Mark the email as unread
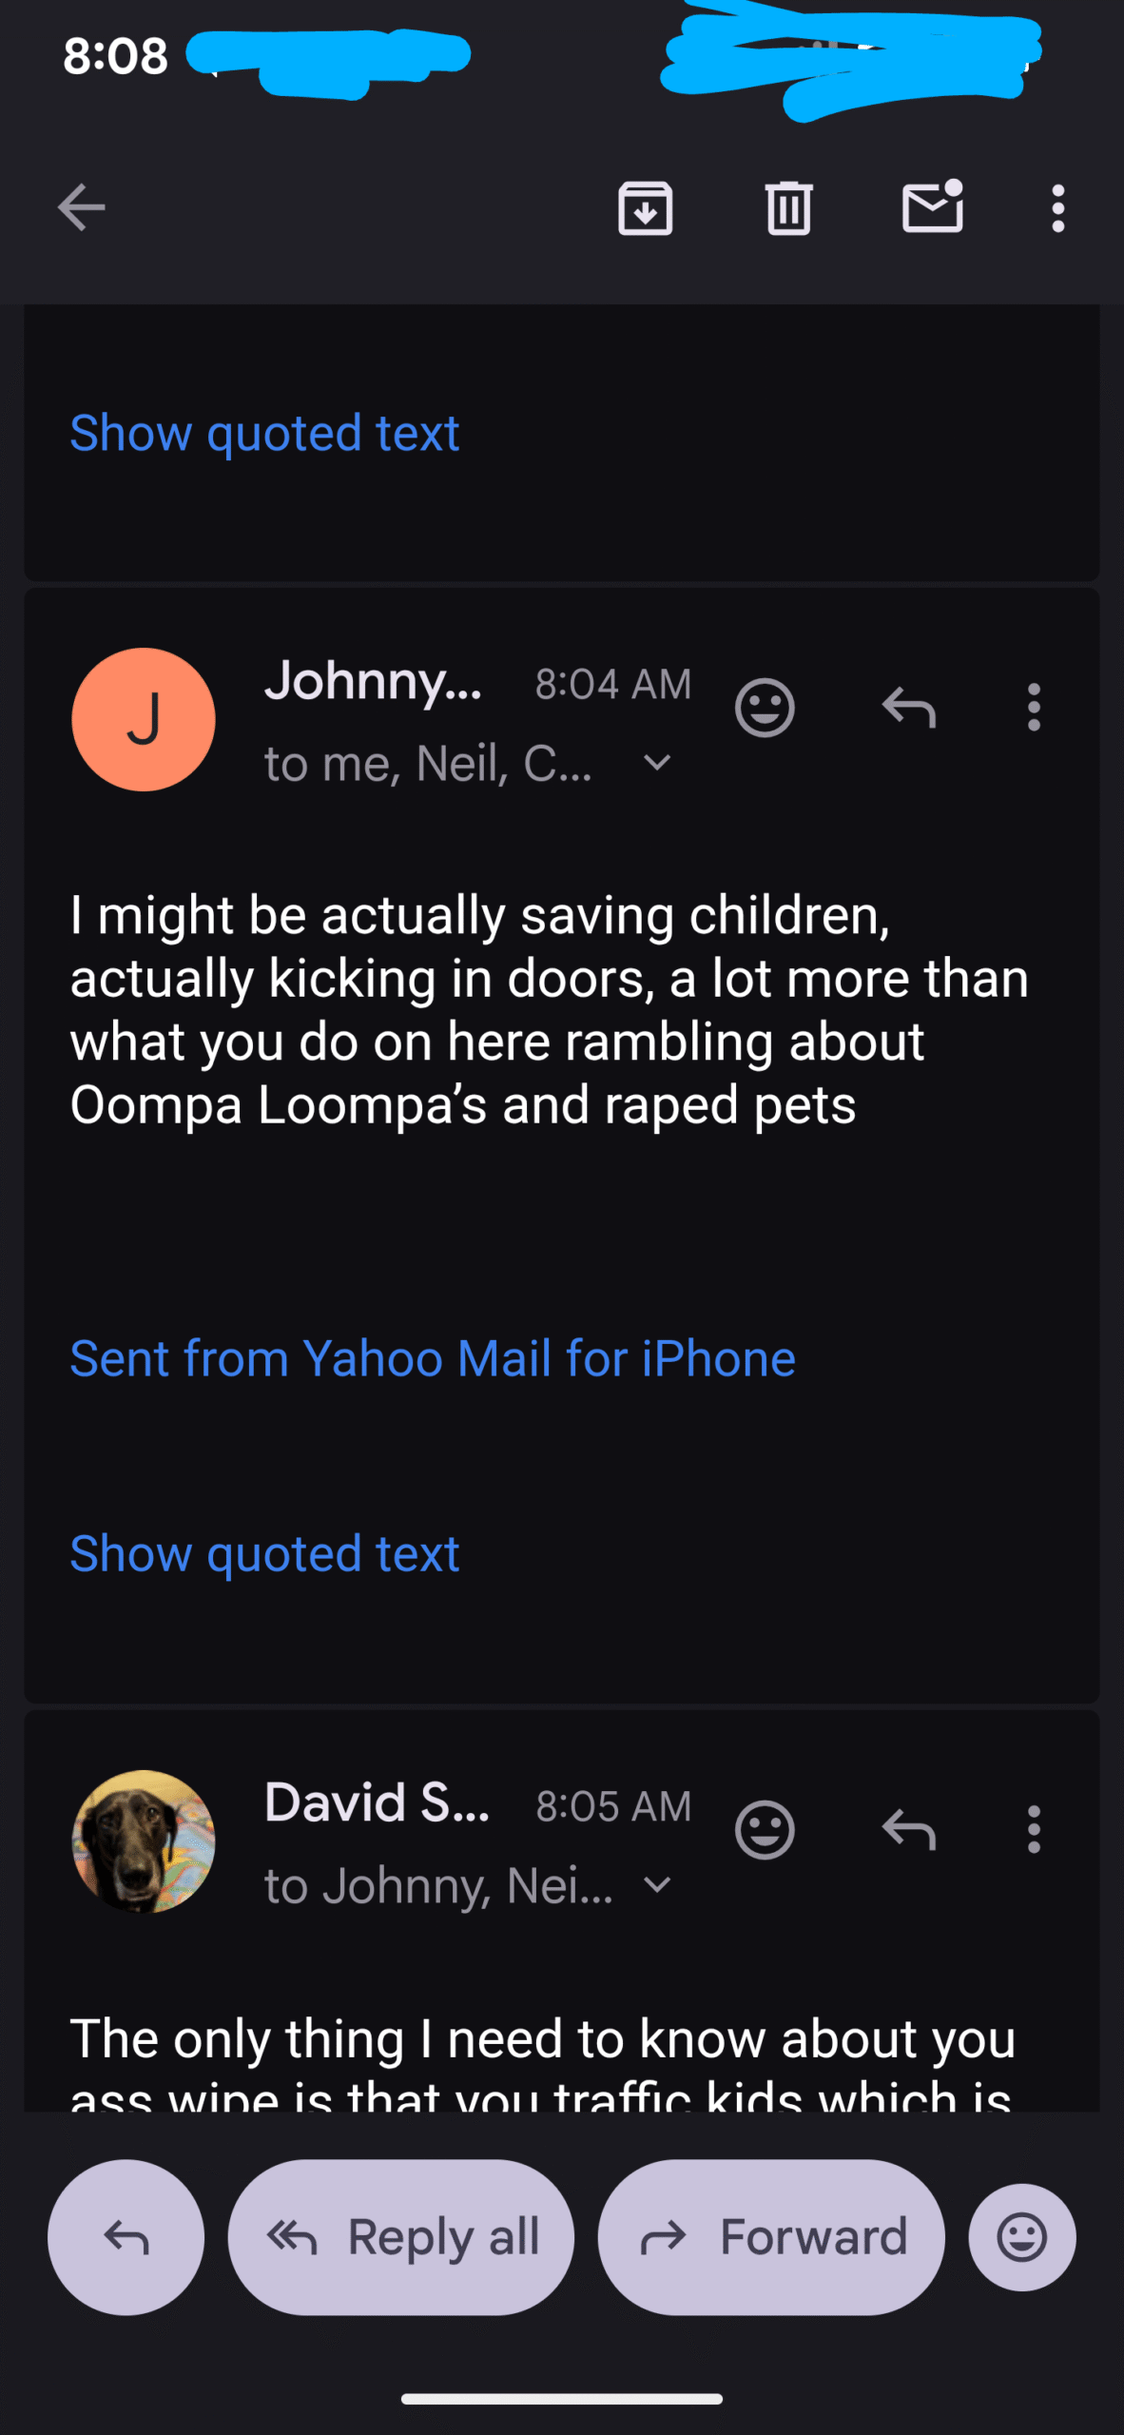The width and height of the screenshot is (1124, 2435). (932, 207)
